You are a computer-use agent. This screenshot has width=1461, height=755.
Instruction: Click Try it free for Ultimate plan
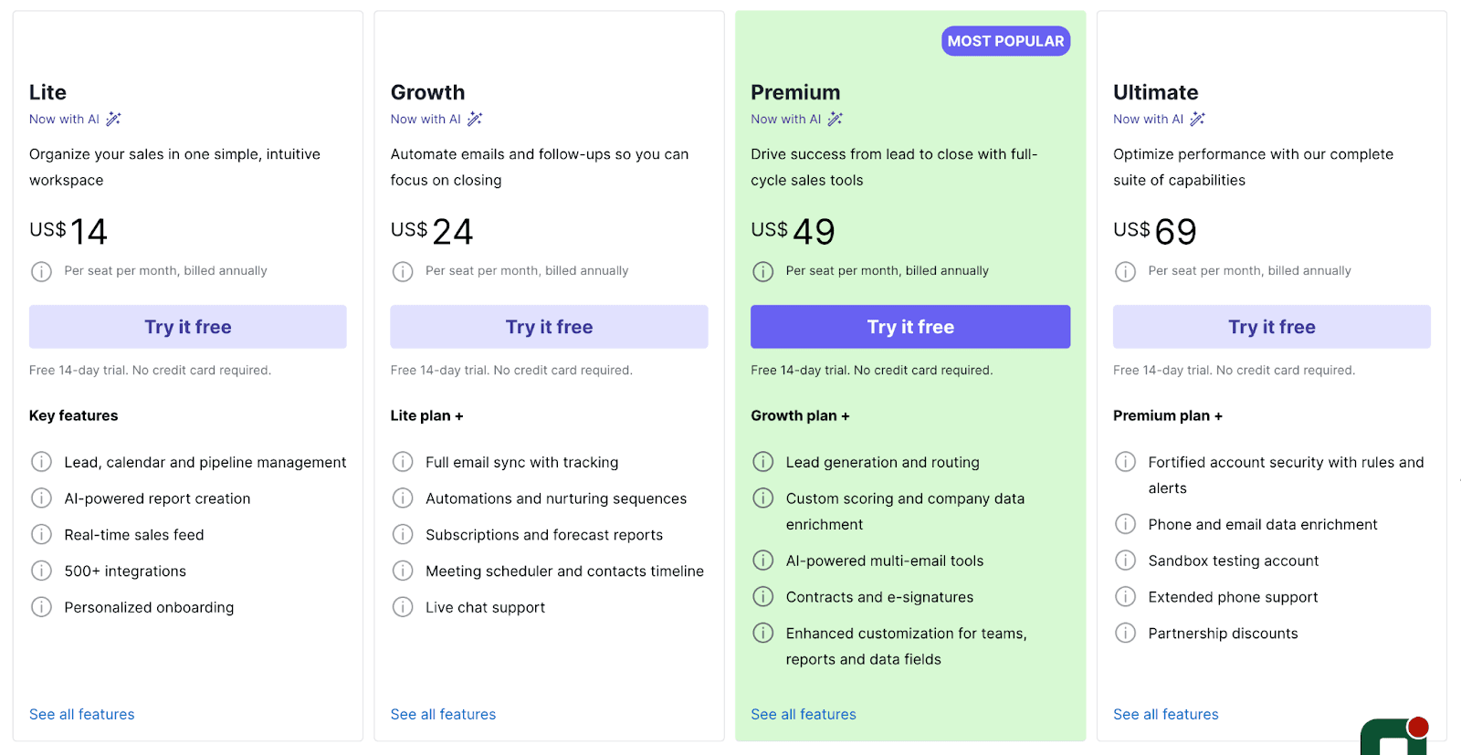1271,327
